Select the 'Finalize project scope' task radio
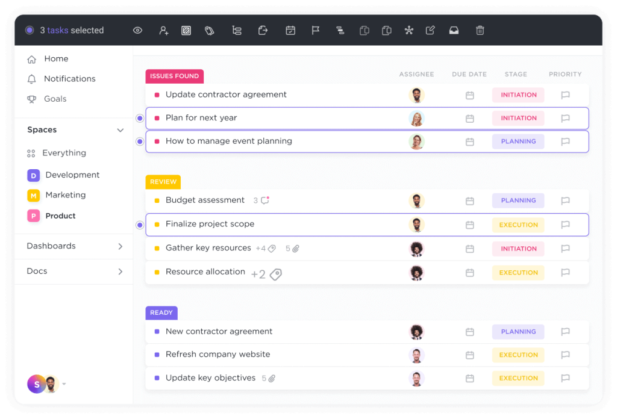 point(139,225)
